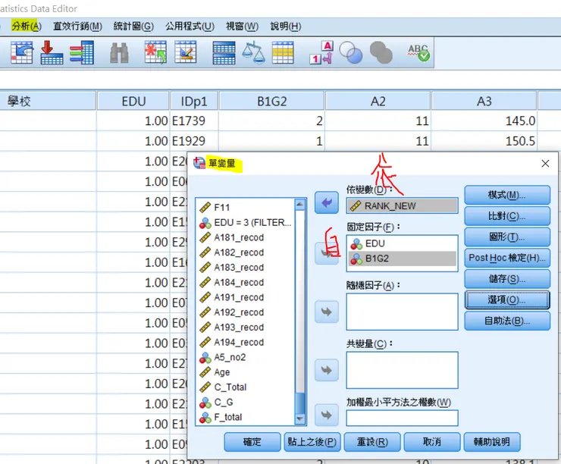Click the B1G2 column header
561x464 pixels.
272,102
